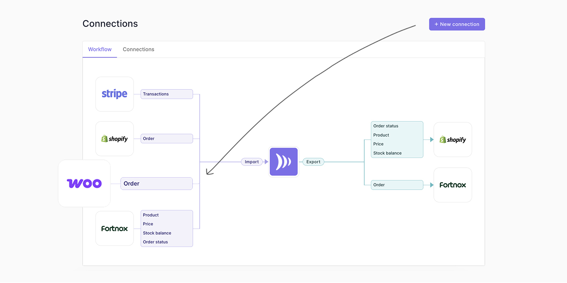Image resolution: width=567 pixels, height=283 pixels.
Task: Select the Stripe source logo card
Action: coord(114,94)
